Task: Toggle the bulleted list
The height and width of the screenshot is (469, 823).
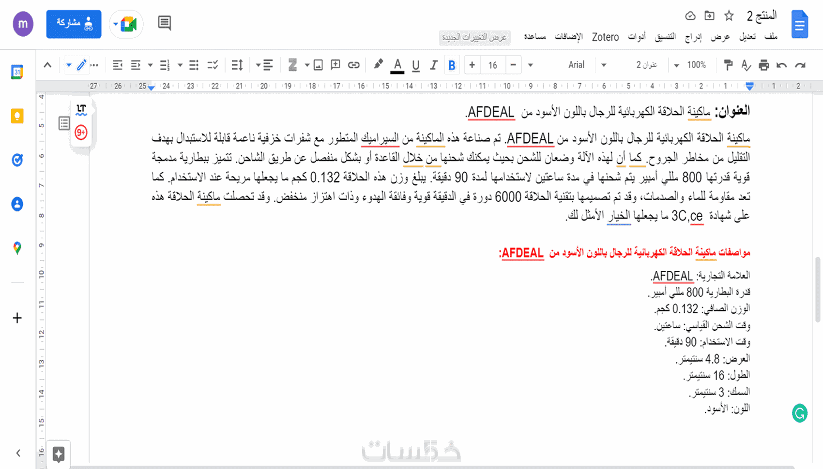Action: click(194, 65)
